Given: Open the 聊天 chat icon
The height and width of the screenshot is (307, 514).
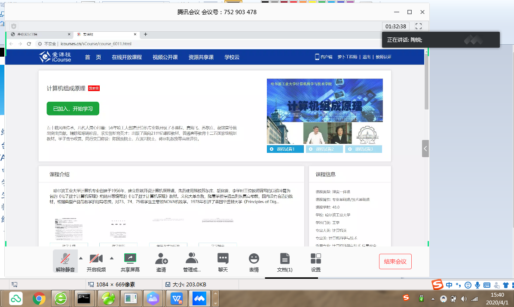Looking at the screenshot, I should 223,262.
